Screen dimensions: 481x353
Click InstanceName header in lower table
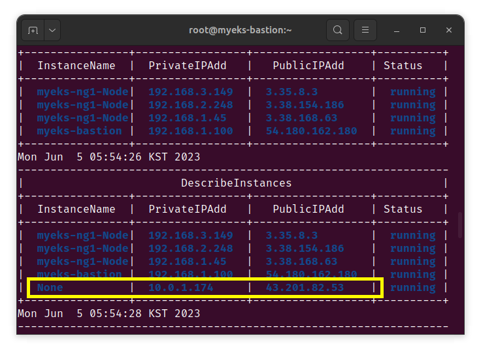click(76, 209)
